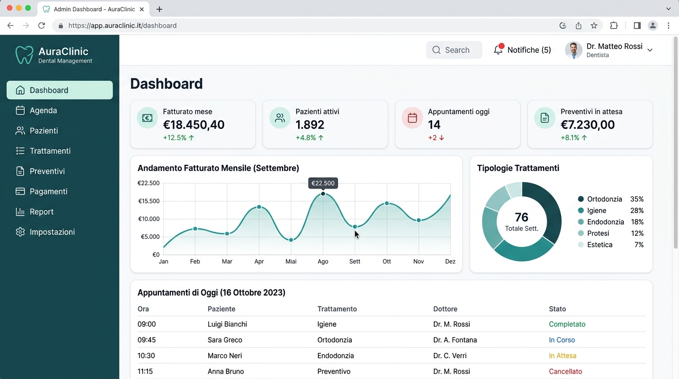Open Notifiche (5) notifications

point(522,50)
